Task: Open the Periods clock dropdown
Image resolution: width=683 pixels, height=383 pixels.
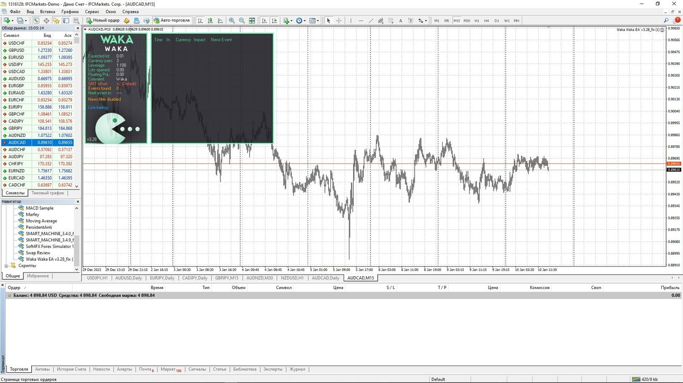Action: tap(301, 21)
